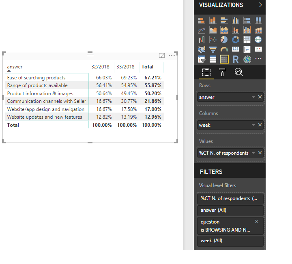This screenshot has width=292, height=264.
Task: Click the Total column header
Action: point(147,67)
